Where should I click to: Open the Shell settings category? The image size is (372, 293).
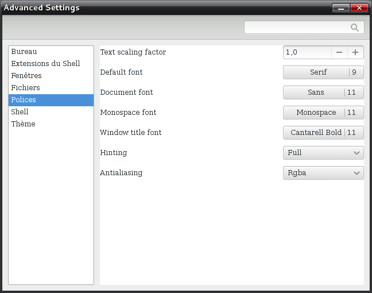[20, 112]
